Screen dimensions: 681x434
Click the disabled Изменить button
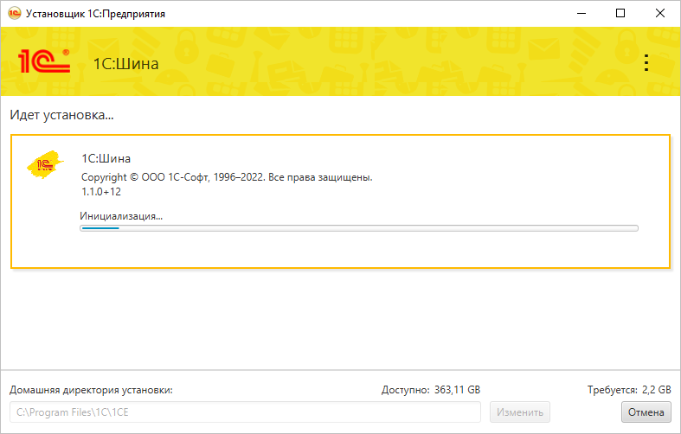(x=520, y=412)
